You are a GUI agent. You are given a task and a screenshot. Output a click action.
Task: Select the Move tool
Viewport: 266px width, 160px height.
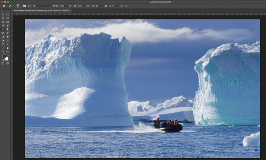[x=3, y=15]
